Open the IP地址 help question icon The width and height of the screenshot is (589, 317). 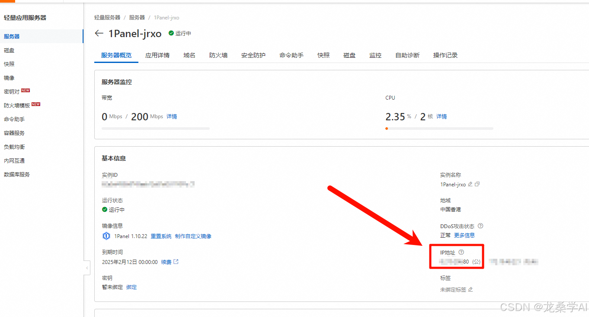click(x=461, y=252)
